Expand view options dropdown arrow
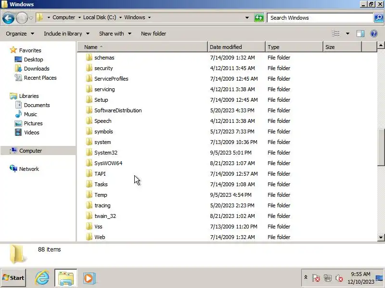 347,34
